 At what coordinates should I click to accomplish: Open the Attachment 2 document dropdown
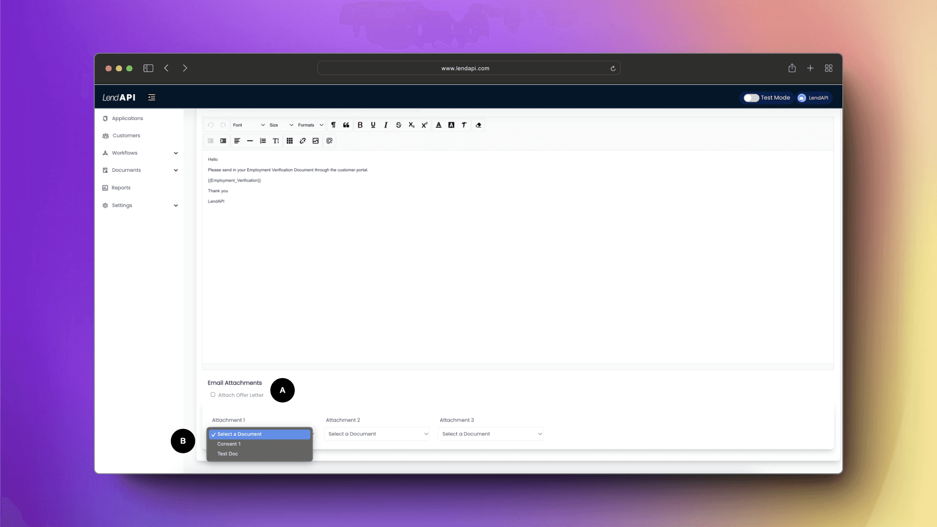pyautogui.click(x=377, y=433)
